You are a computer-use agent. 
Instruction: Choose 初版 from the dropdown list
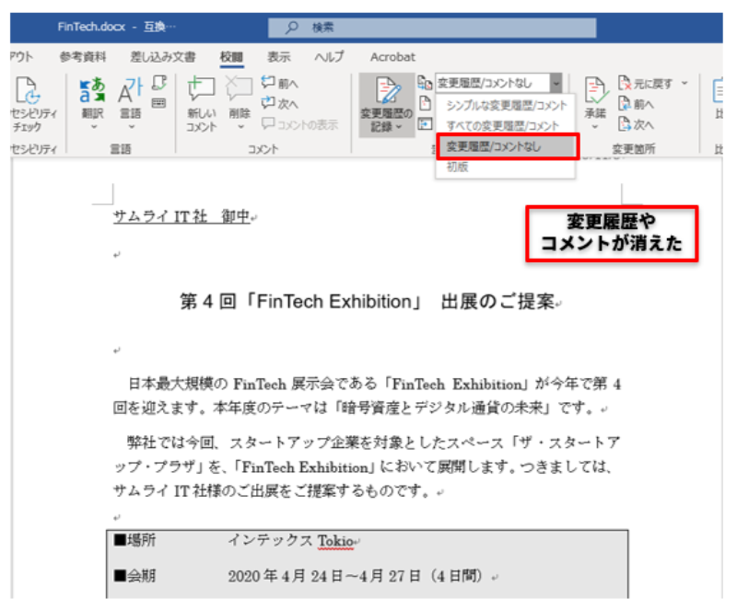458,168
